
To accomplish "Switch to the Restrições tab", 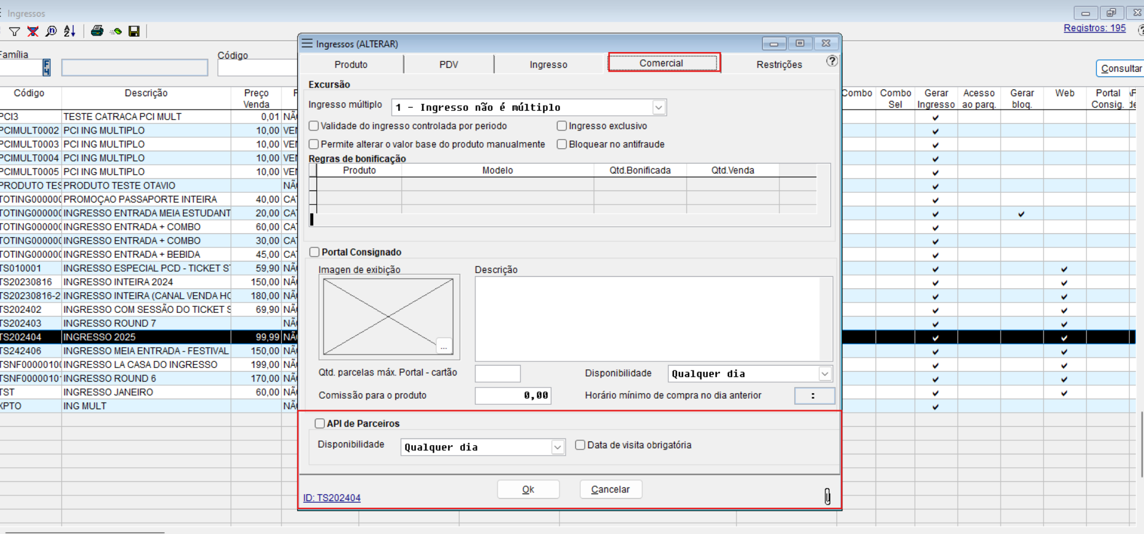I will pos(779,64).
